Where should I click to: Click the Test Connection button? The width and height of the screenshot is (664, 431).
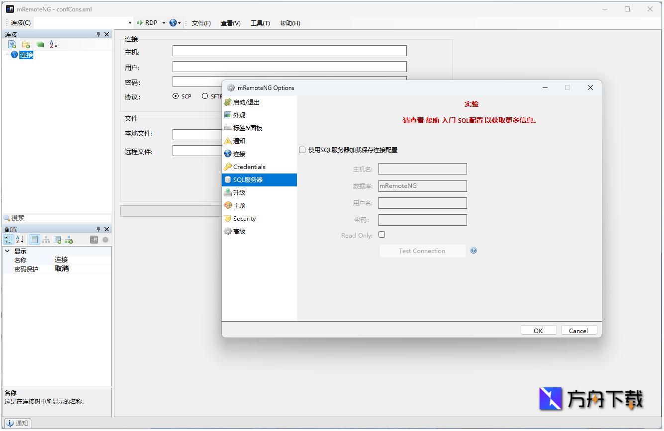click(x=422, y=251)
